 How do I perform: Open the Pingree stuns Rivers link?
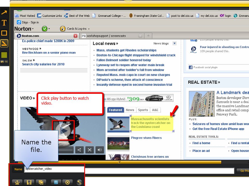[x=146, y=138]
